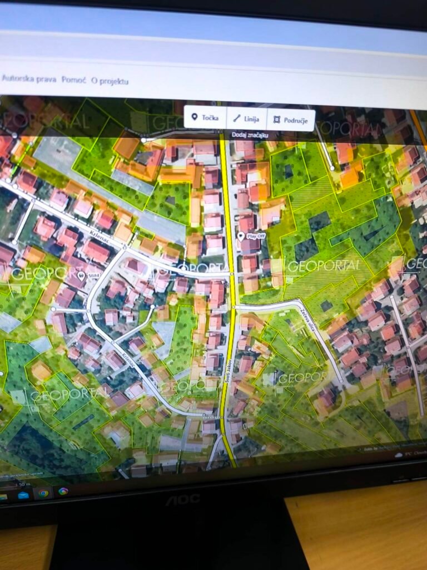The image size is (427, 570).
Task: Click the weather cloud icon in taskbar
Action: (399, 455)
